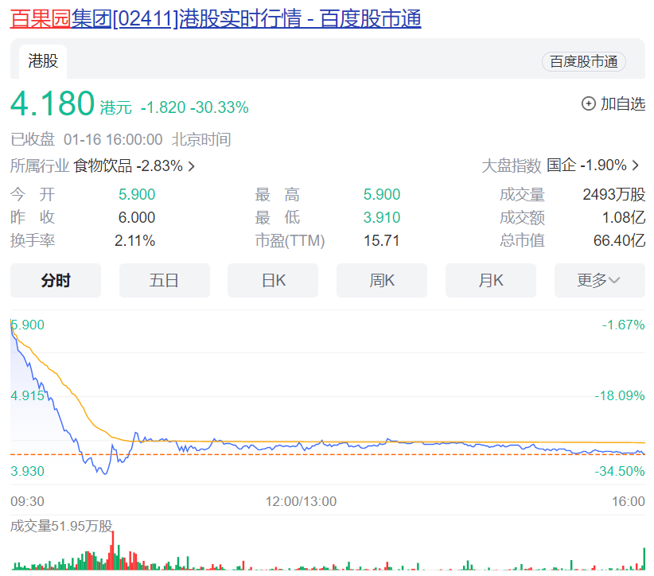Click the 4.180 current price figure
This screenshot has width=654, height=576.
[x=53, y=104]
